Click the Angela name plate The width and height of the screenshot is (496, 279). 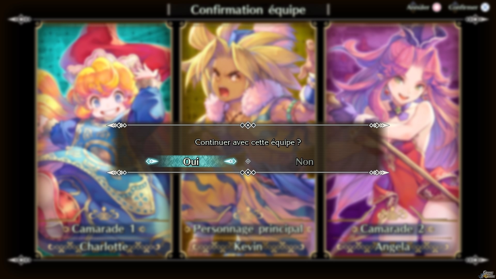click(x=392, y=247)
